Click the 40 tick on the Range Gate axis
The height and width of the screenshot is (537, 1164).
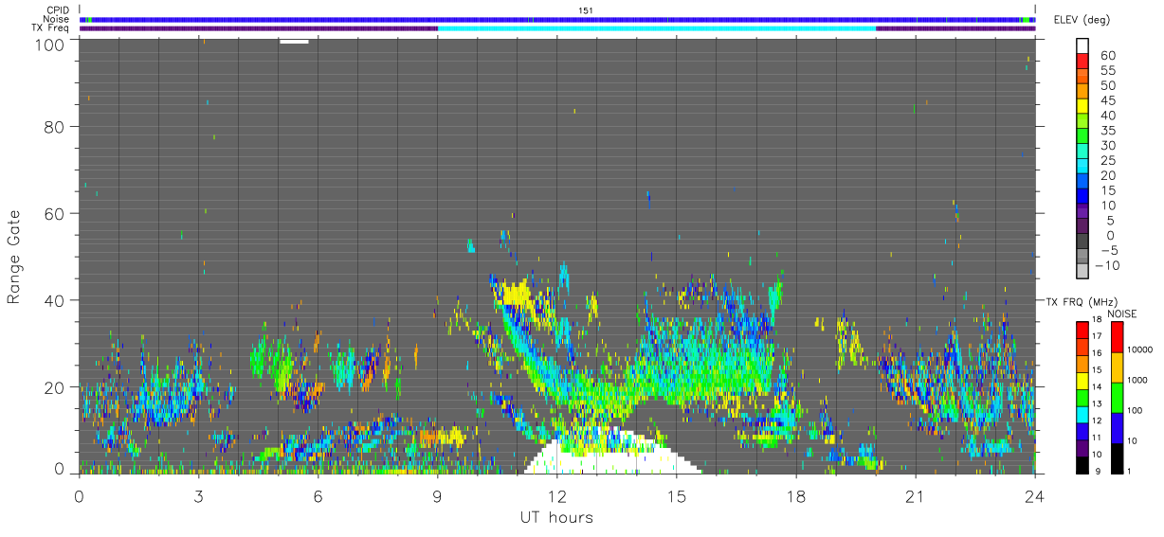tap(54, 300)
